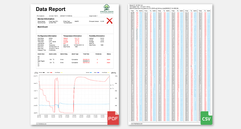Image resolution: width=241 pixels, height=129 pixels.
Task: Click the green CSV file icon
Action: pyautogui.click(x=206, y=118)
